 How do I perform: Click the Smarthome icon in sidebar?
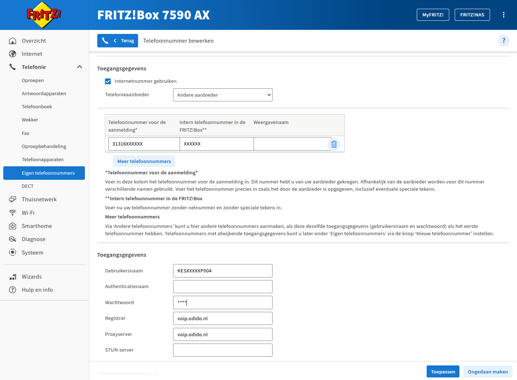12,226
